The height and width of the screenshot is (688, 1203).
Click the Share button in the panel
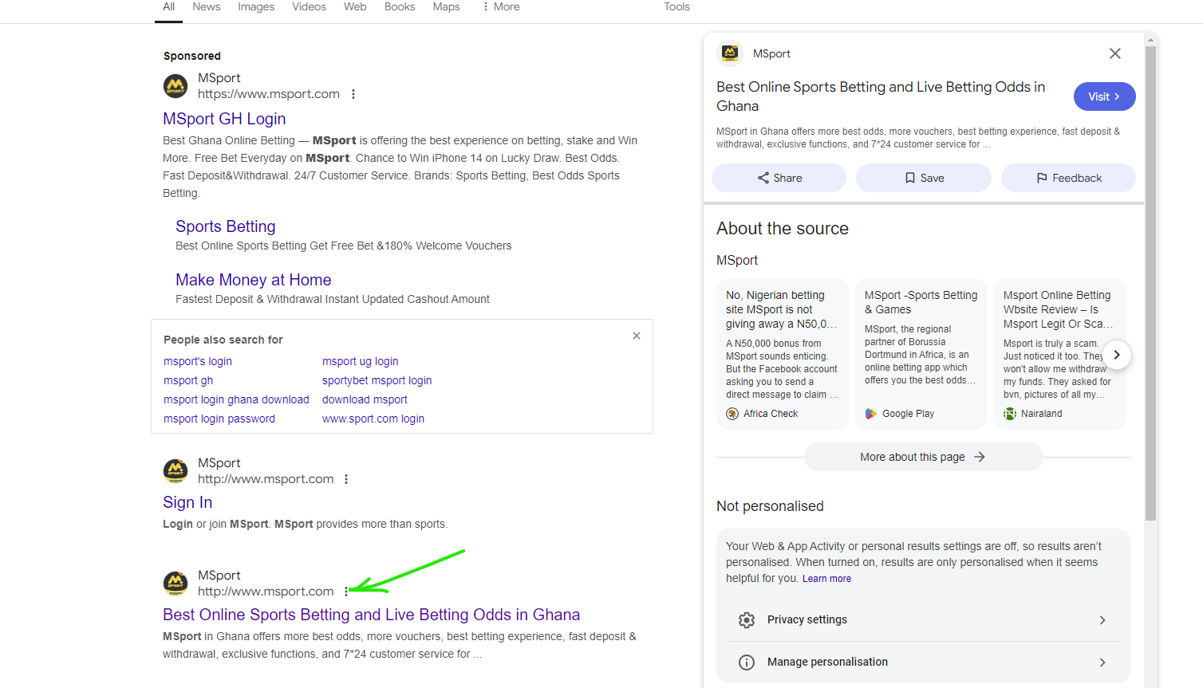tap(779, 178)
